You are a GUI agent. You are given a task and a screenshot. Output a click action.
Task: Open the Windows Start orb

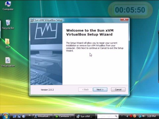tap(6, 116)
